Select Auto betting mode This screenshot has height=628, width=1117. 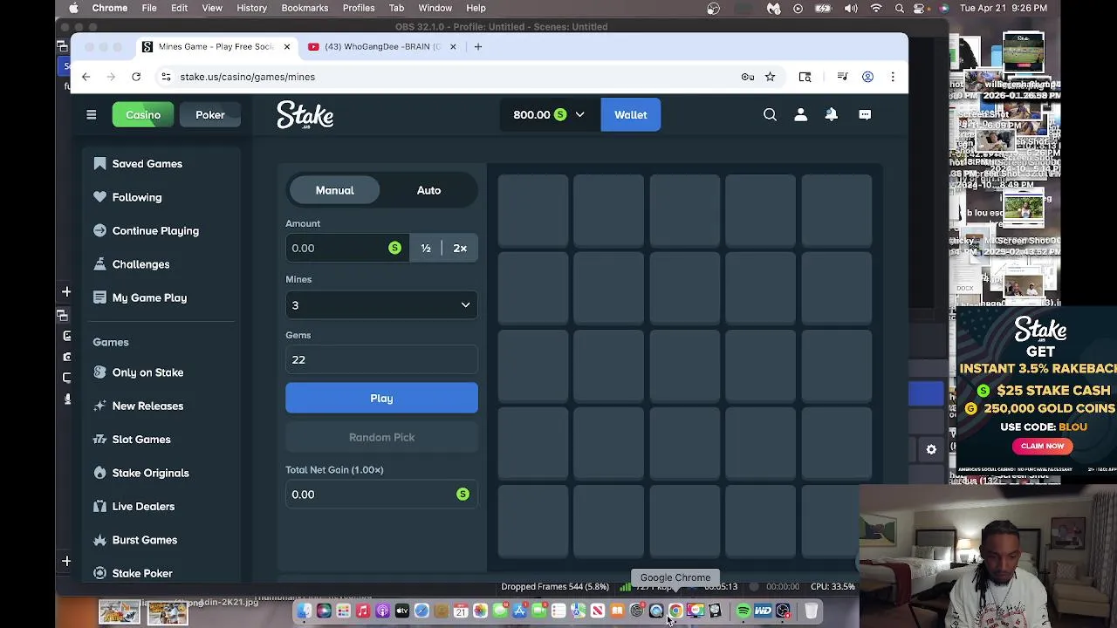tap(428, 190)
